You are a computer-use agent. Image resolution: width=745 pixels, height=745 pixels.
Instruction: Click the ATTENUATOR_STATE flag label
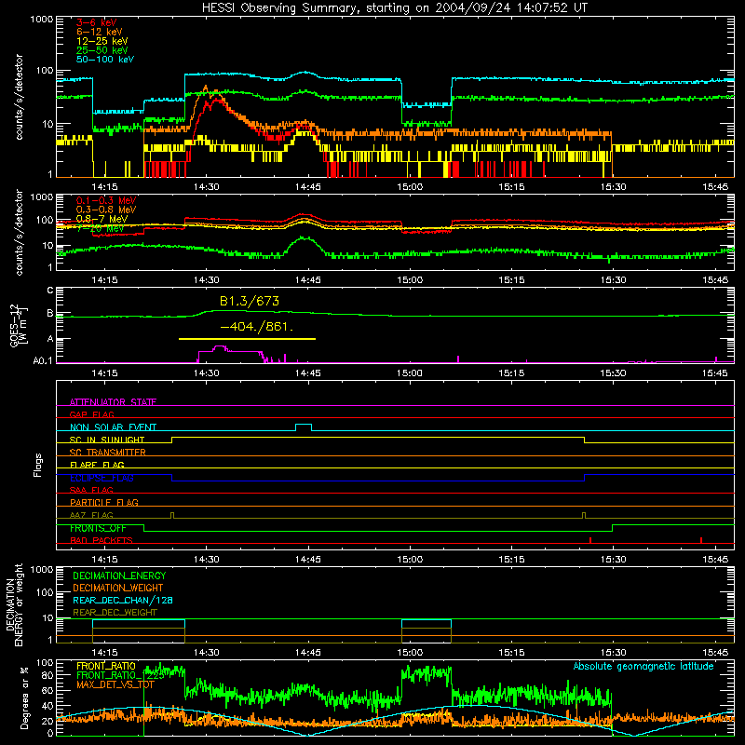(x=113, y=402)
